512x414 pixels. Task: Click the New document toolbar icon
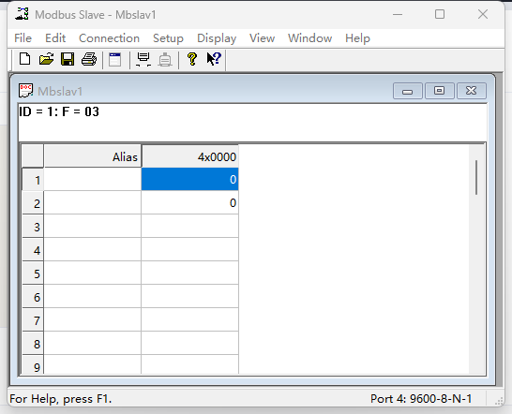tap(24, 59)
